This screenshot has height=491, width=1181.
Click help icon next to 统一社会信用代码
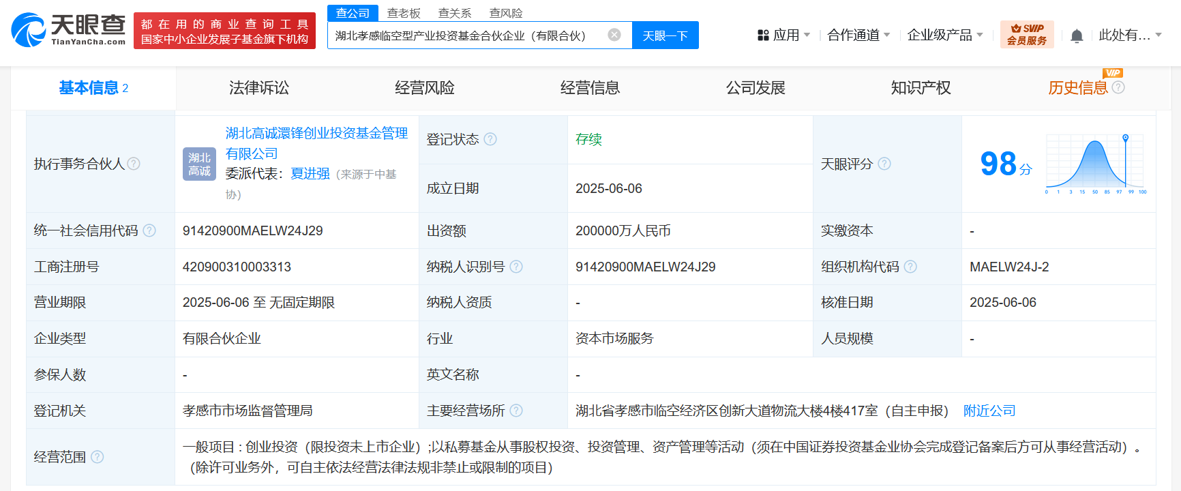(149, 230)
